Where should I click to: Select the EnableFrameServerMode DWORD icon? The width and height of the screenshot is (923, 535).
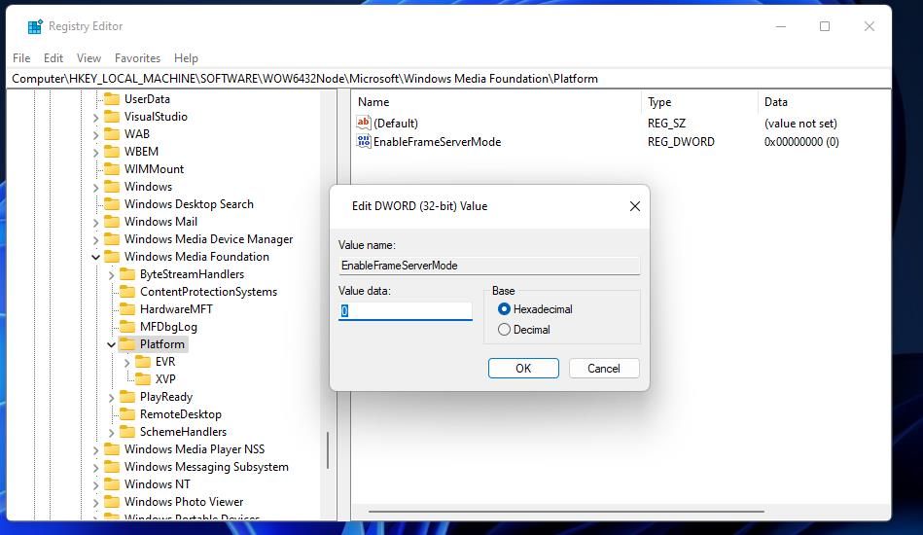click(x=363, y=141)
